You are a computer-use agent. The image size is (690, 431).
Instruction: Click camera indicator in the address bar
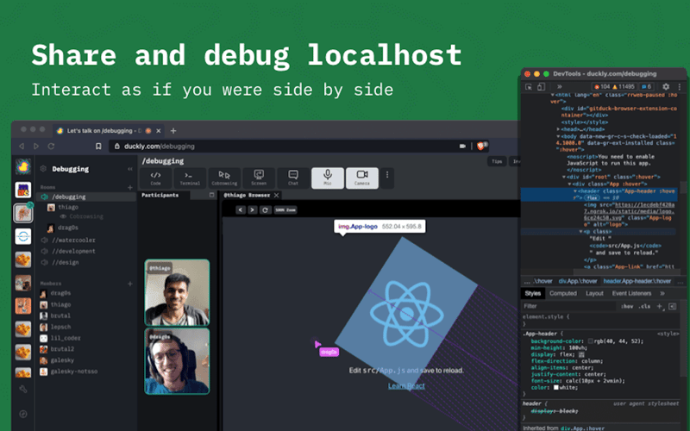tap(462, 146)
